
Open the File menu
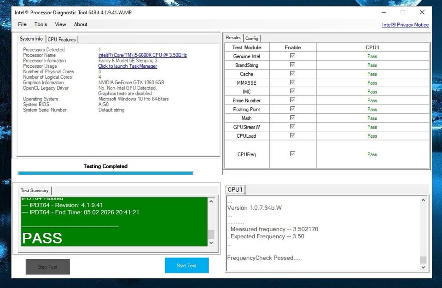tap(22, 24)
